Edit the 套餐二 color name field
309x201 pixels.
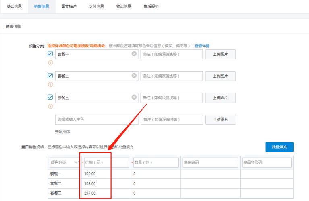click(x=97, y=76)
